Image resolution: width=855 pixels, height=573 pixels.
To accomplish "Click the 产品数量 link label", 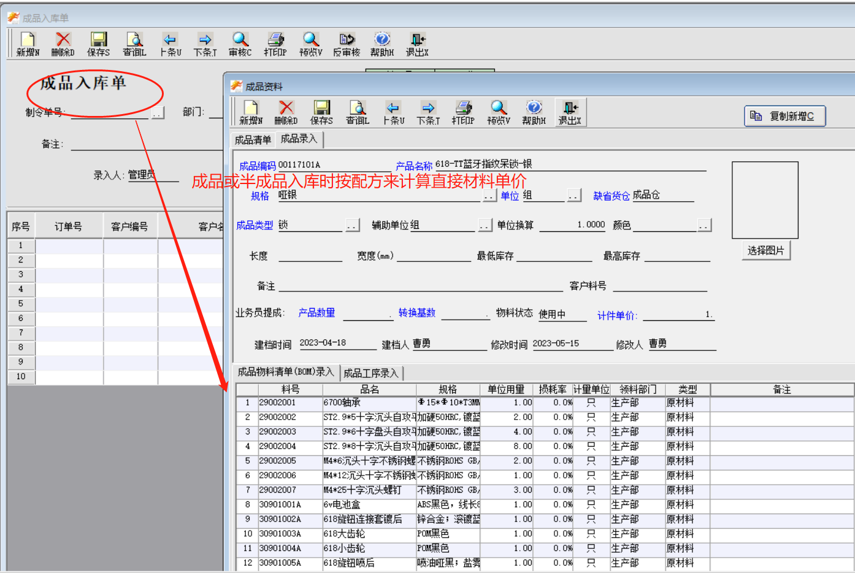I will [x=316, y=313].
